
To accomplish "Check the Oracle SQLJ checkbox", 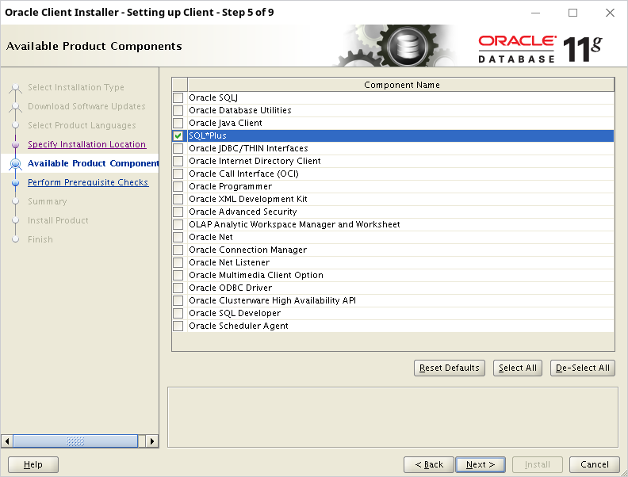I will tap(178, 97).
